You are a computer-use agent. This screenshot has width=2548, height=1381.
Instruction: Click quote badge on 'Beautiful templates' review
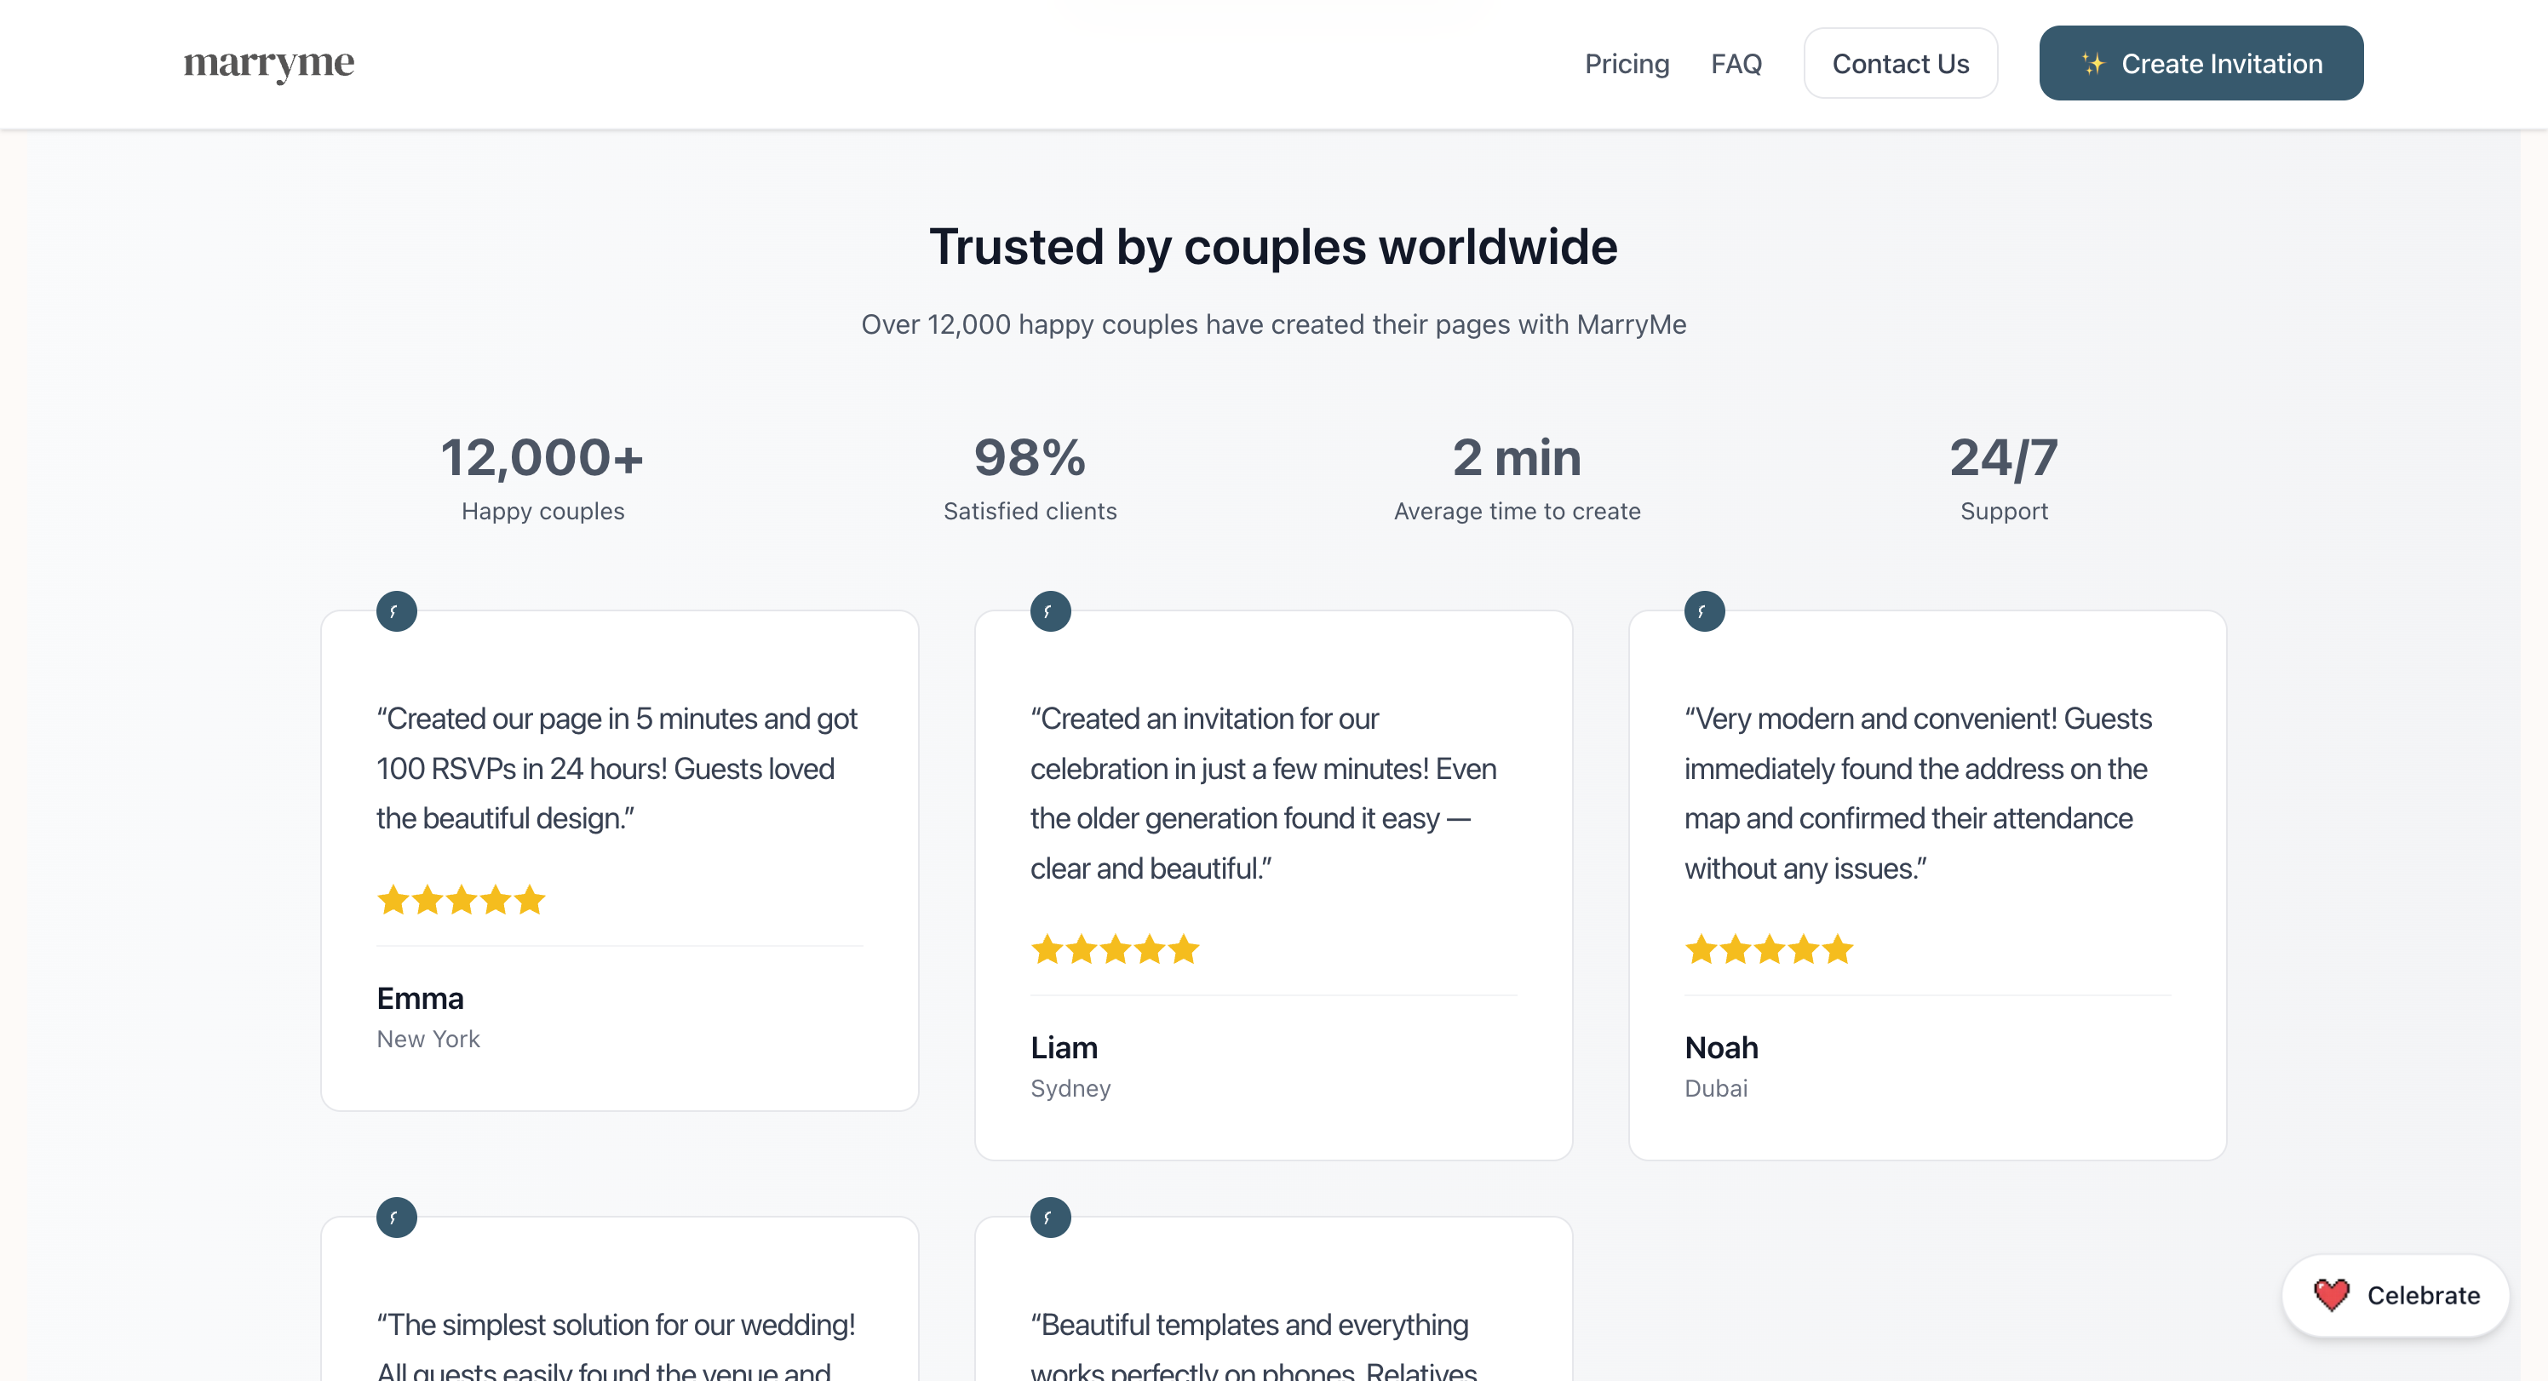(x=1049, y=1217)
